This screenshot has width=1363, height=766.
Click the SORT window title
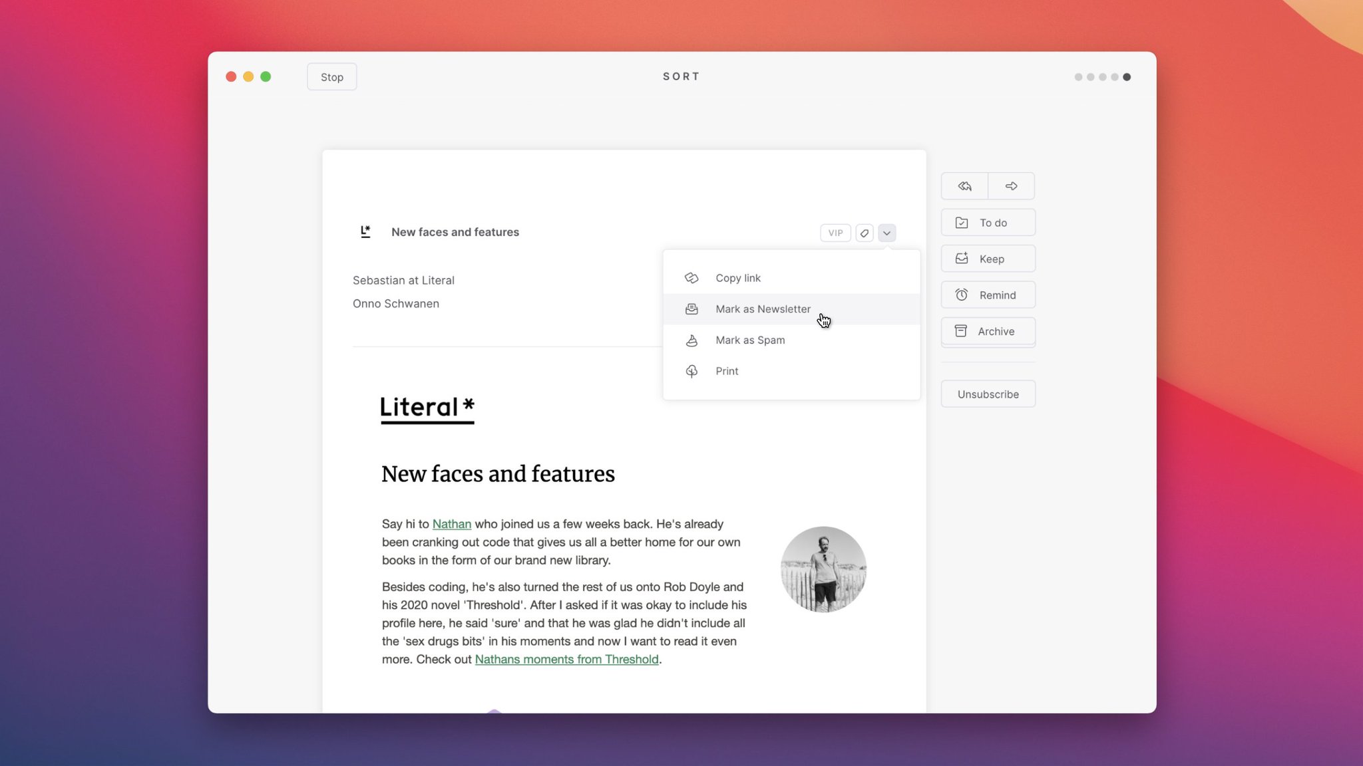[x=681, y=76]
